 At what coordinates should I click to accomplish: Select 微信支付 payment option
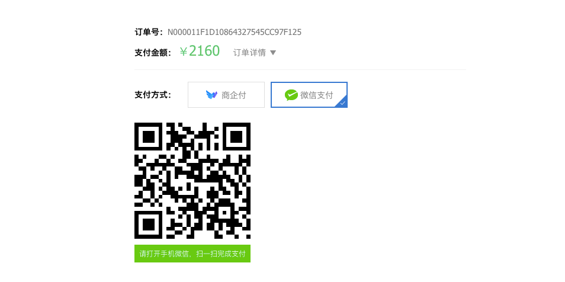coord(309,95)
